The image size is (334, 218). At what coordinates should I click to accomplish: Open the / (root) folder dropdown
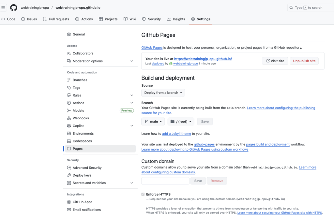pyautogui.click(x=181, y=122)
